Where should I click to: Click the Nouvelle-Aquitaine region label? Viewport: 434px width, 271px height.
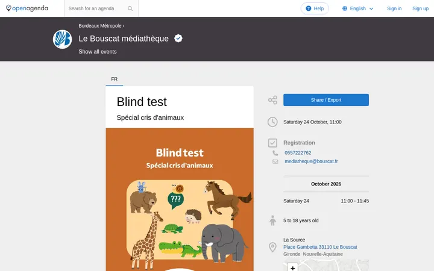coord(322,254)
